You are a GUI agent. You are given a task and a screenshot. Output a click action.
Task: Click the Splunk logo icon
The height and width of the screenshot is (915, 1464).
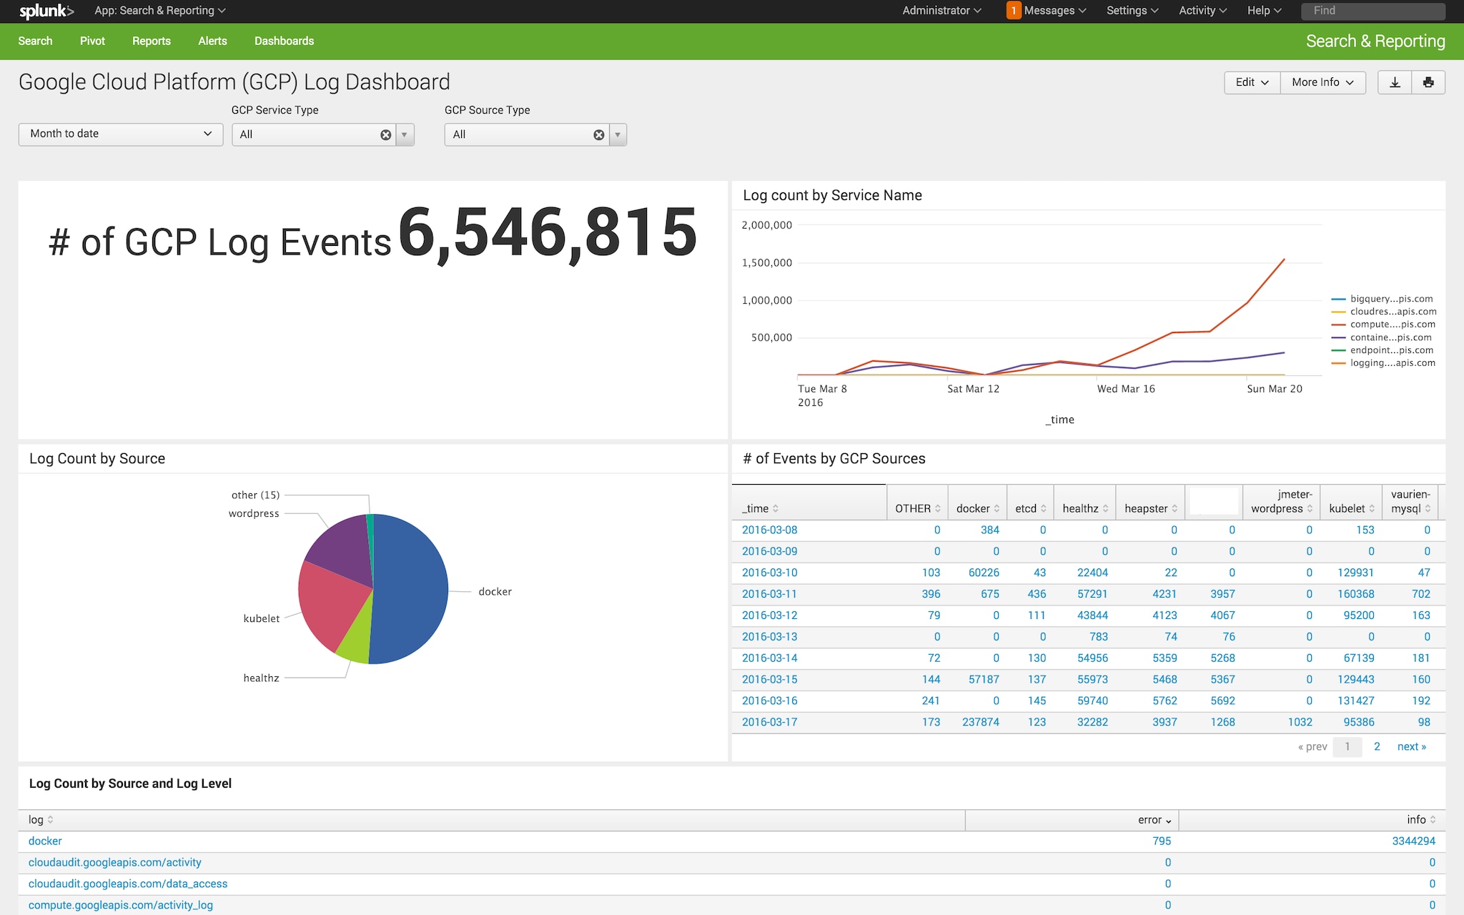pos(46,11)
